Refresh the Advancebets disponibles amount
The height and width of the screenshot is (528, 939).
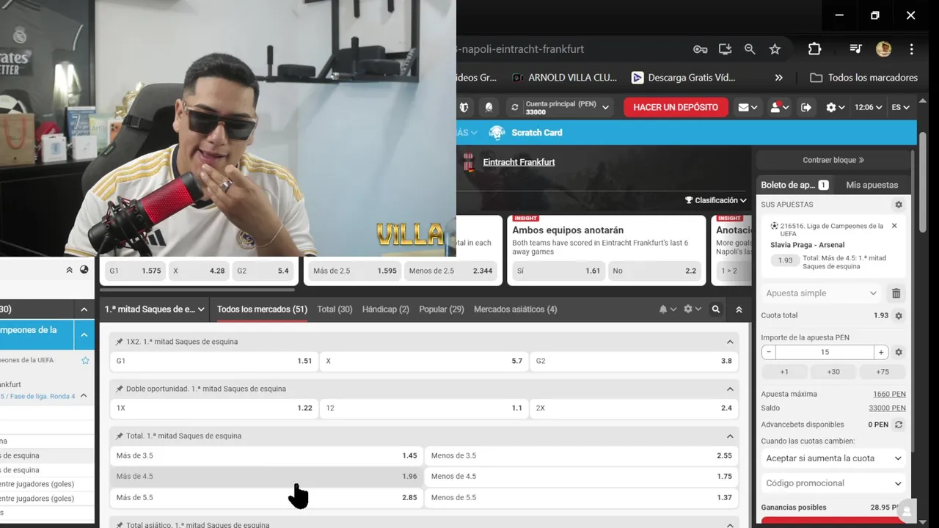pos(899,425)
